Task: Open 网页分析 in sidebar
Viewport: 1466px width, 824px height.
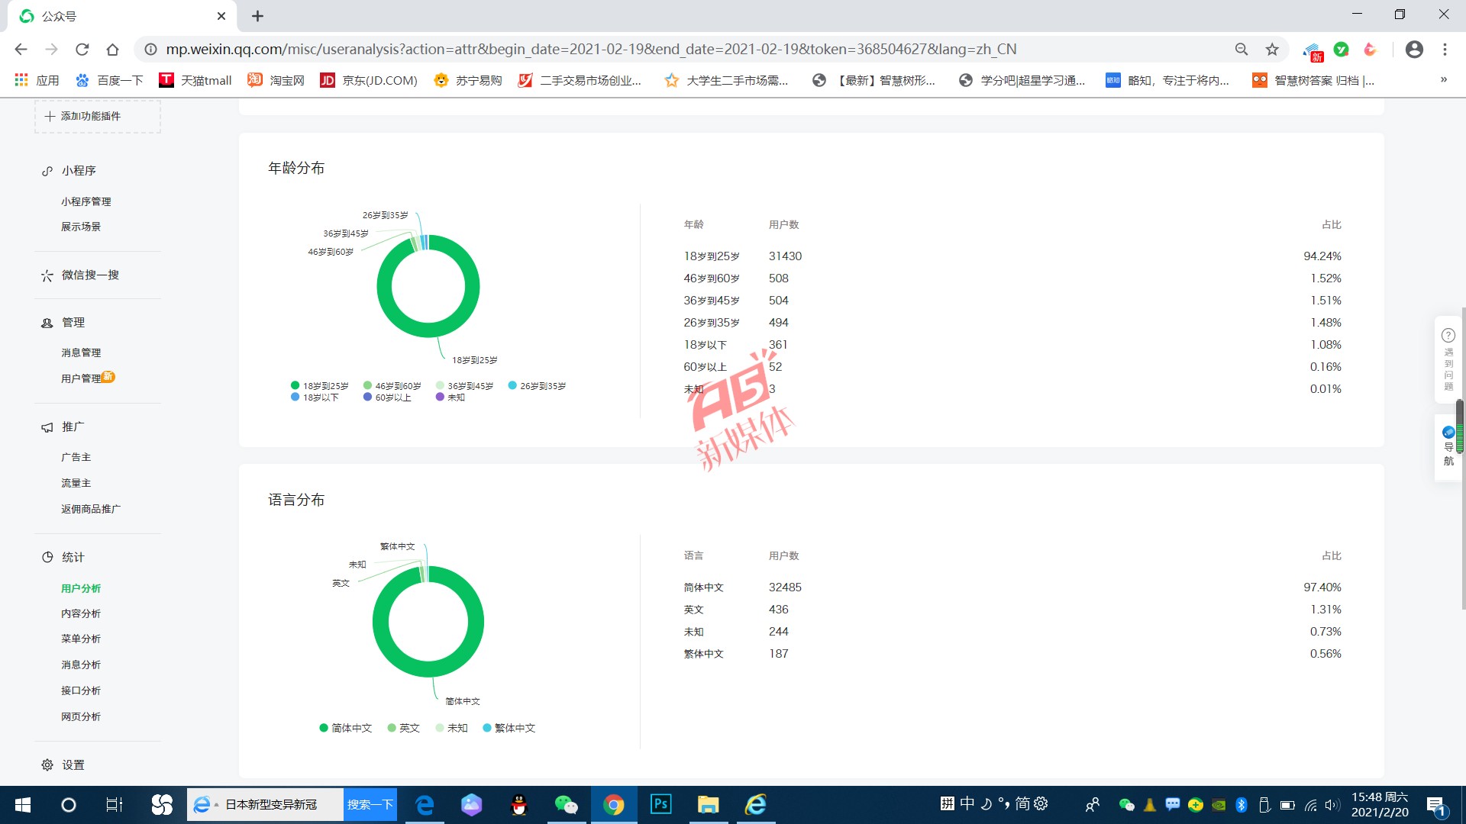Action: click(81, 716)
